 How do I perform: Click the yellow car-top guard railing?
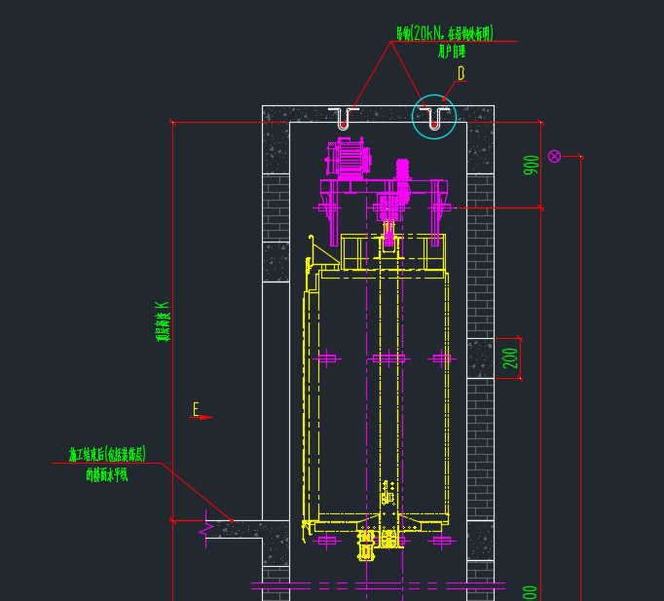click(x=393, y=252)
